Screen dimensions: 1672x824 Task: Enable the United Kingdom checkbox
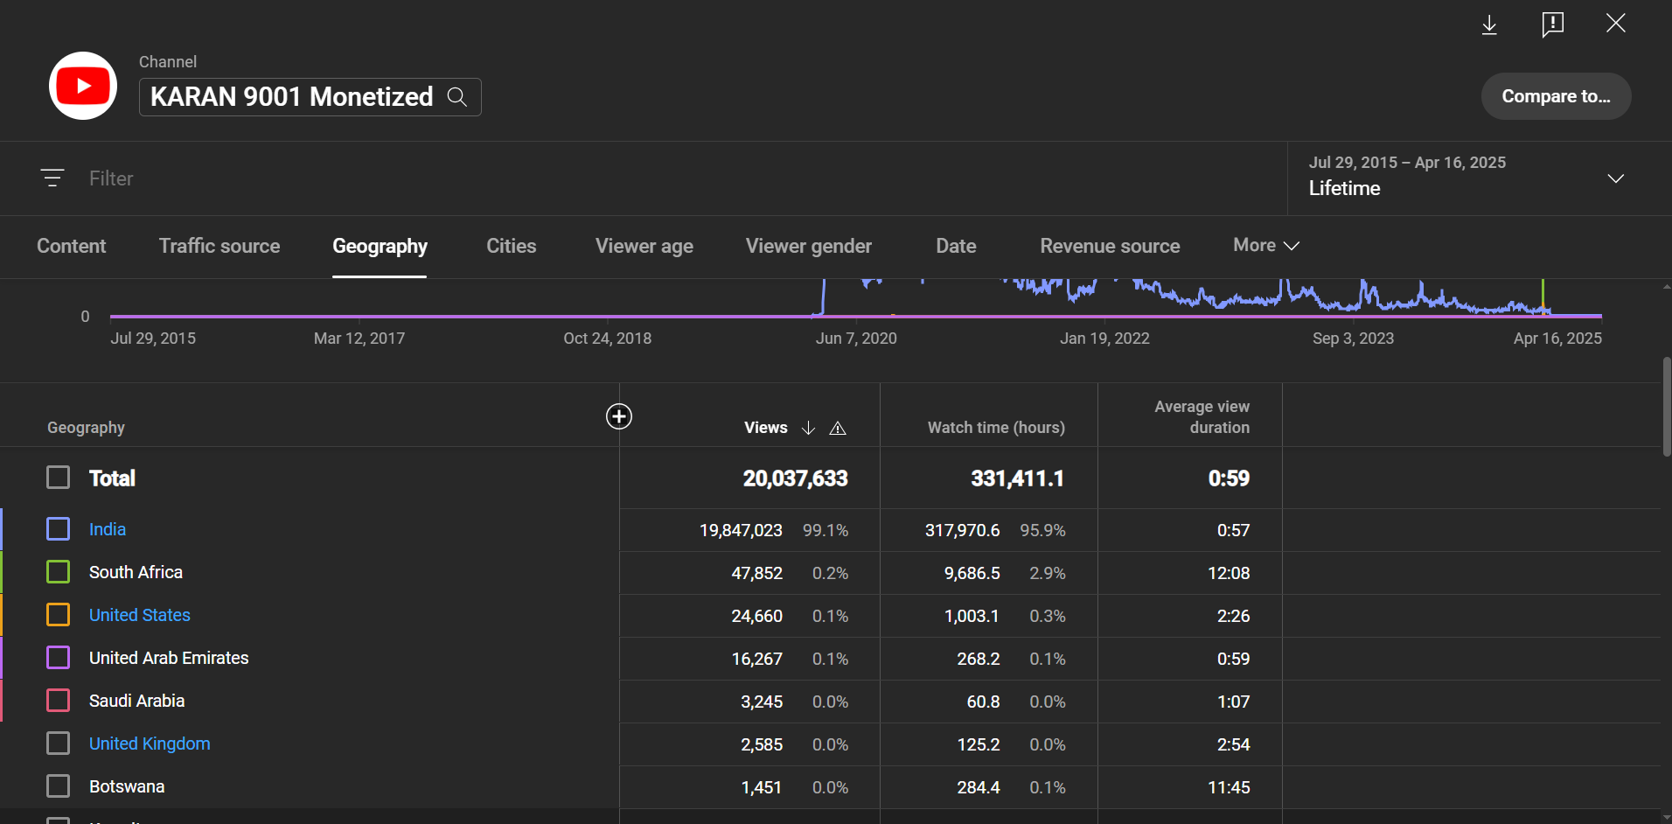click(59, 744)
